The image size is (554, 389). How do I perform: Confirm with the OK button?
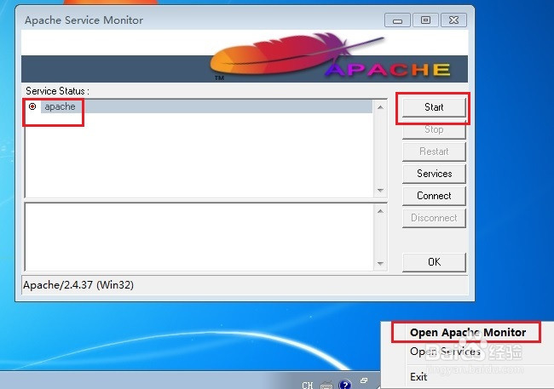pos(434,262)
